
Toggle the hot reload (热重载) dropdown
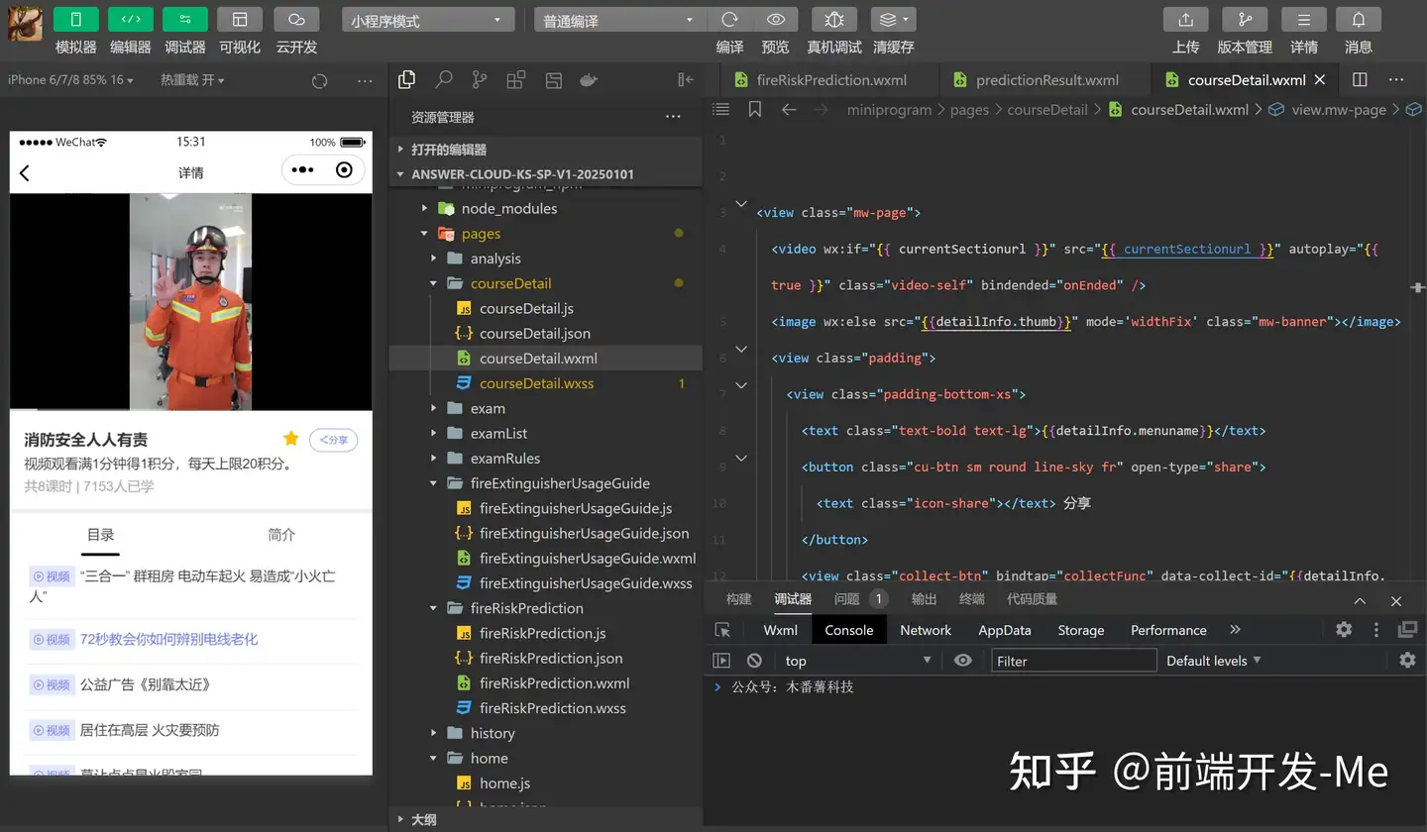coord(192,80)
